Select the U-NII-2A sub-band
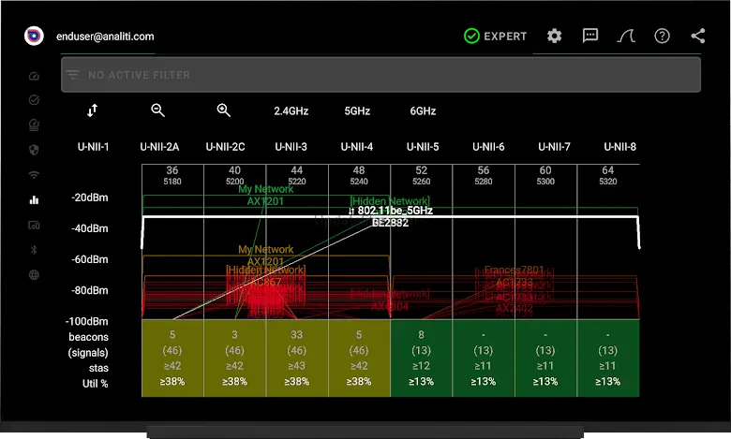 coord(159,147)
